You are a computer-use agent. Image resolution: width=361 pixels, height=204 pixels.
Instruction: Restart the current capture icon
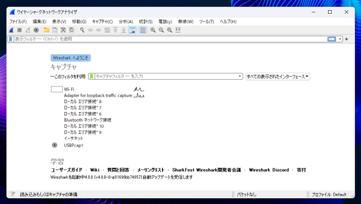pyautogui.click(x=28, y=30)
